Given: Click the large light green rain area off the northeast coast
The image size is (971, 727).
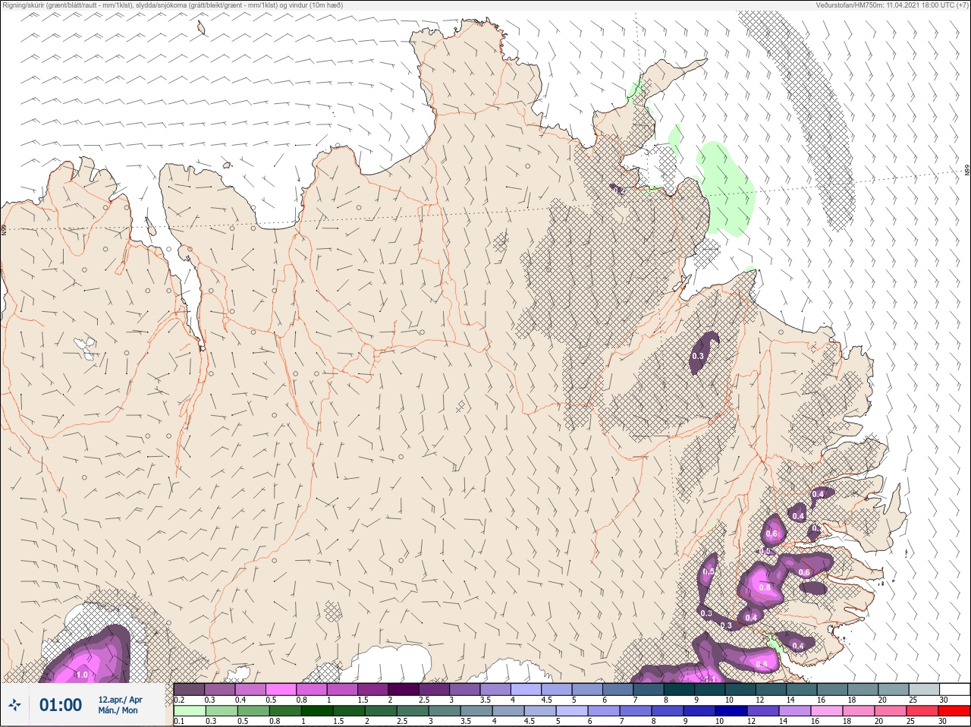Looking at the screenshot, I should click(x=724, y=188).
